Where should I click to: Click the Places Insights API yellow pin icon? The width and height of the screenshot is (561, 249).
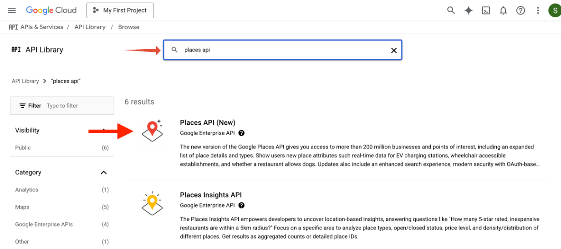click(152, 203)
